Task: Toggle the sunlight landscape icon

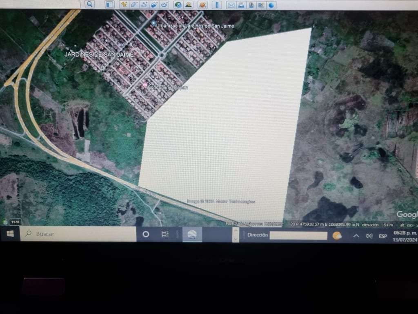Action: point(189,5)
